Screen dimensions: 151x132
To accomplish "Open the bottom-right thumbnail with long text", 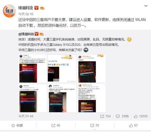I will [x=91, y=98].
